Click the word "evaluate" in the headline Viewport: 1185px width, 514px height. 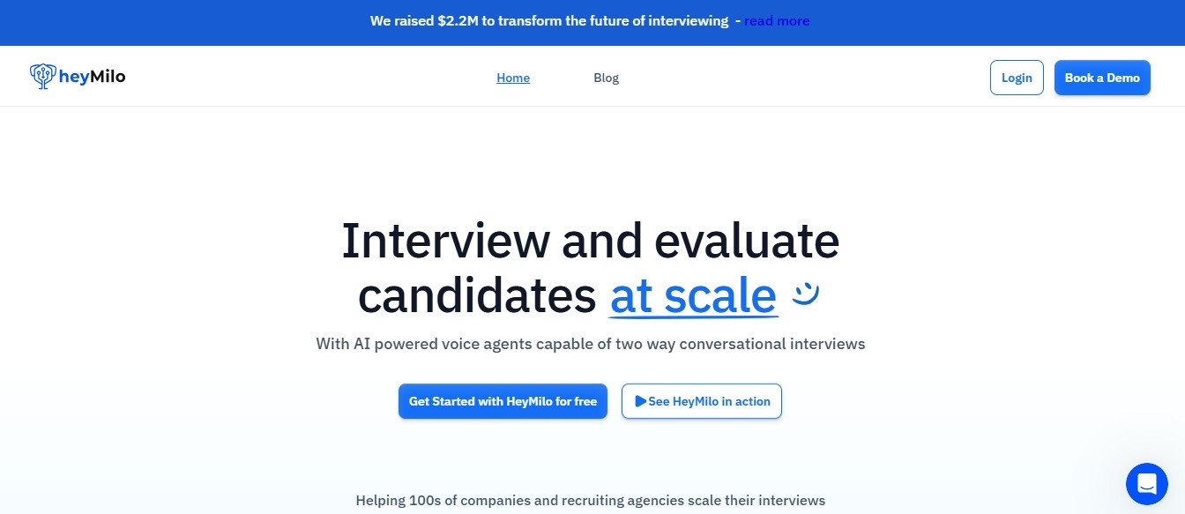tap(747, 241)
